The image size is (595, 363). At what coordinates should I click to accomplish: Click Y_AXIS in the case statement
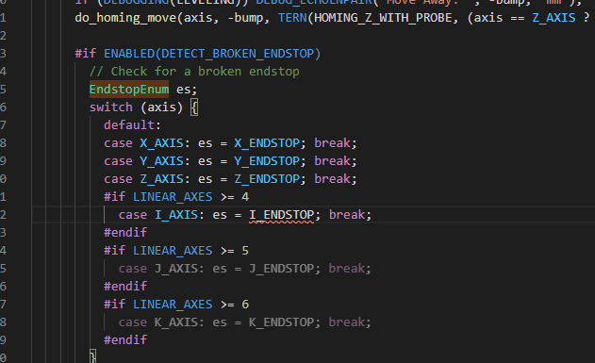(x=161, y=161)
